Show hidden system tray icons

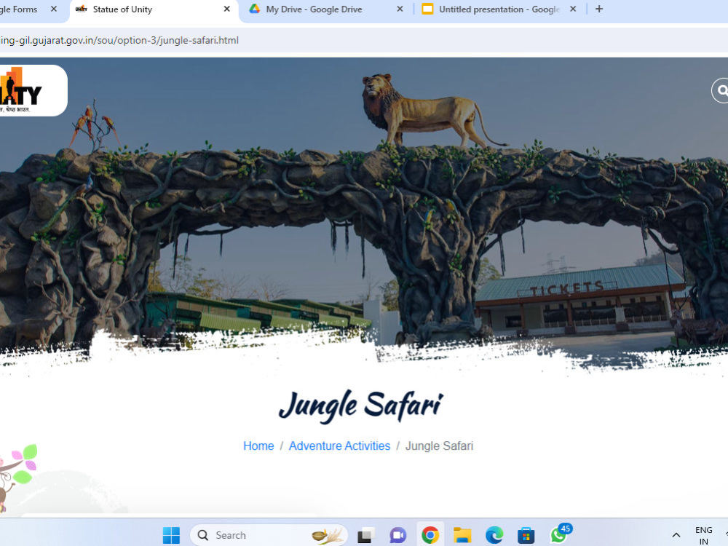coord(676,535)
